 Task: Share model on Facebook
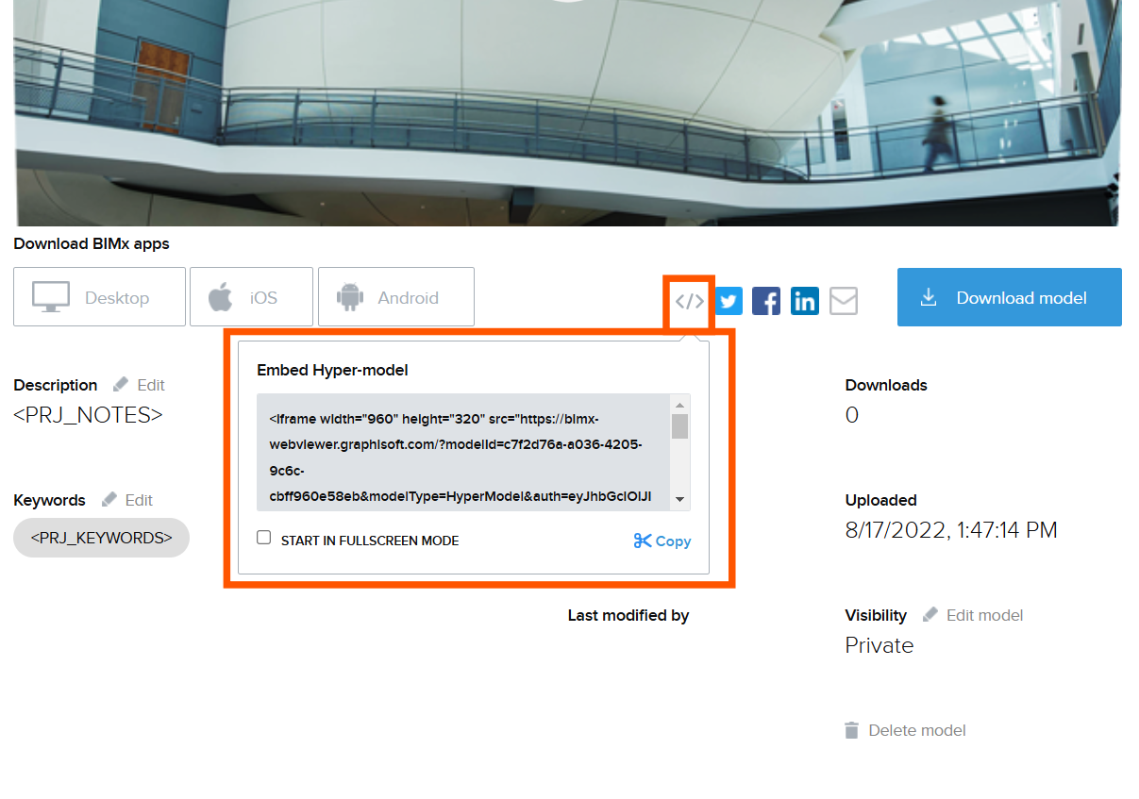point(766,301)
